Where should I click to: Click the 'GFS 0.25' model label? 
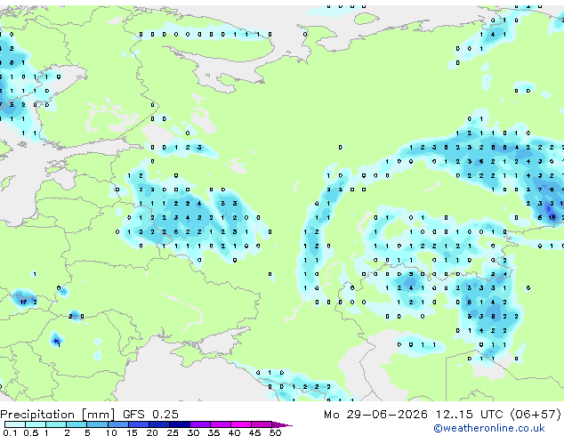pos(150,415)
